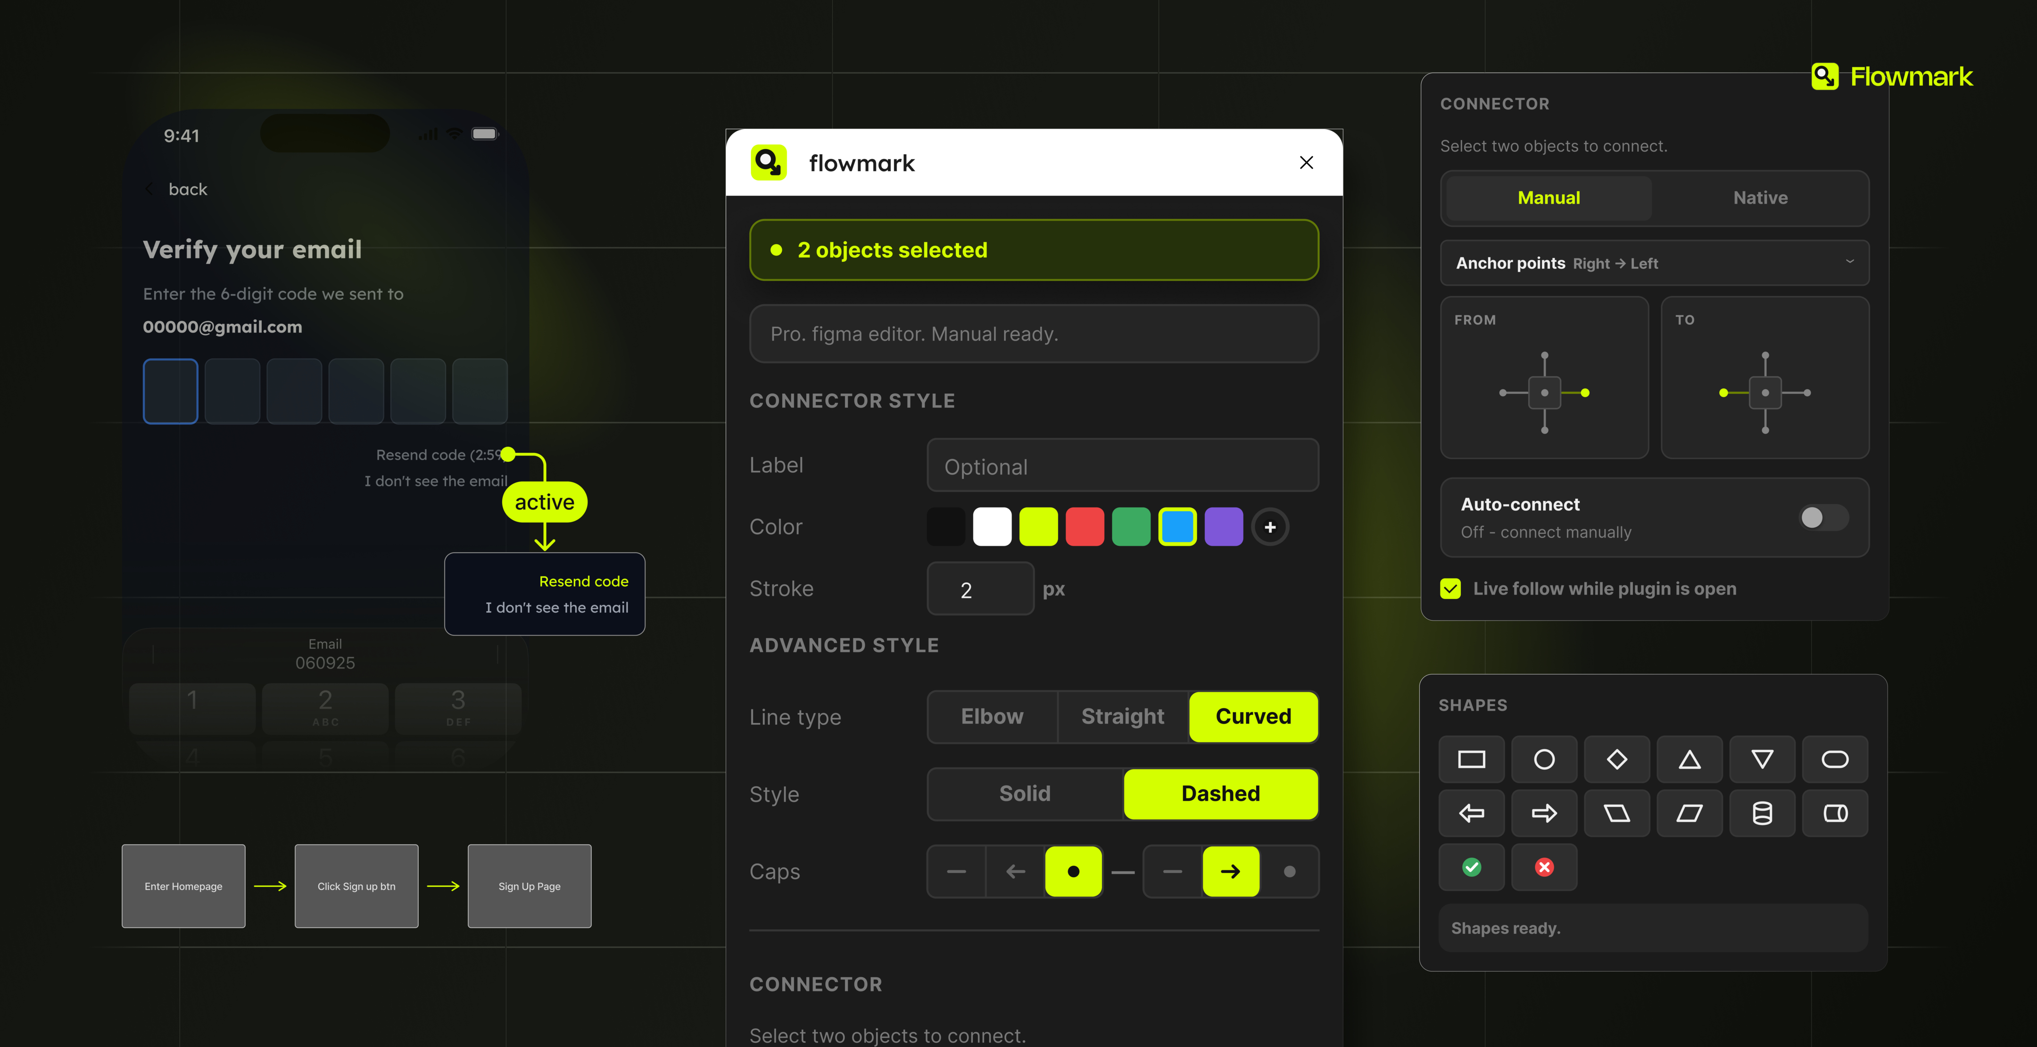
Task: Select the Click Sign up btn flow box
Action: 356,887
